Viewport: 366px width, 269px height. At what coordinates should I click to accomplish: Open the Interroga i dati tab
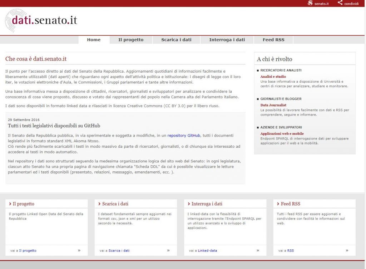pyautogui.click(x=227, y=40)
